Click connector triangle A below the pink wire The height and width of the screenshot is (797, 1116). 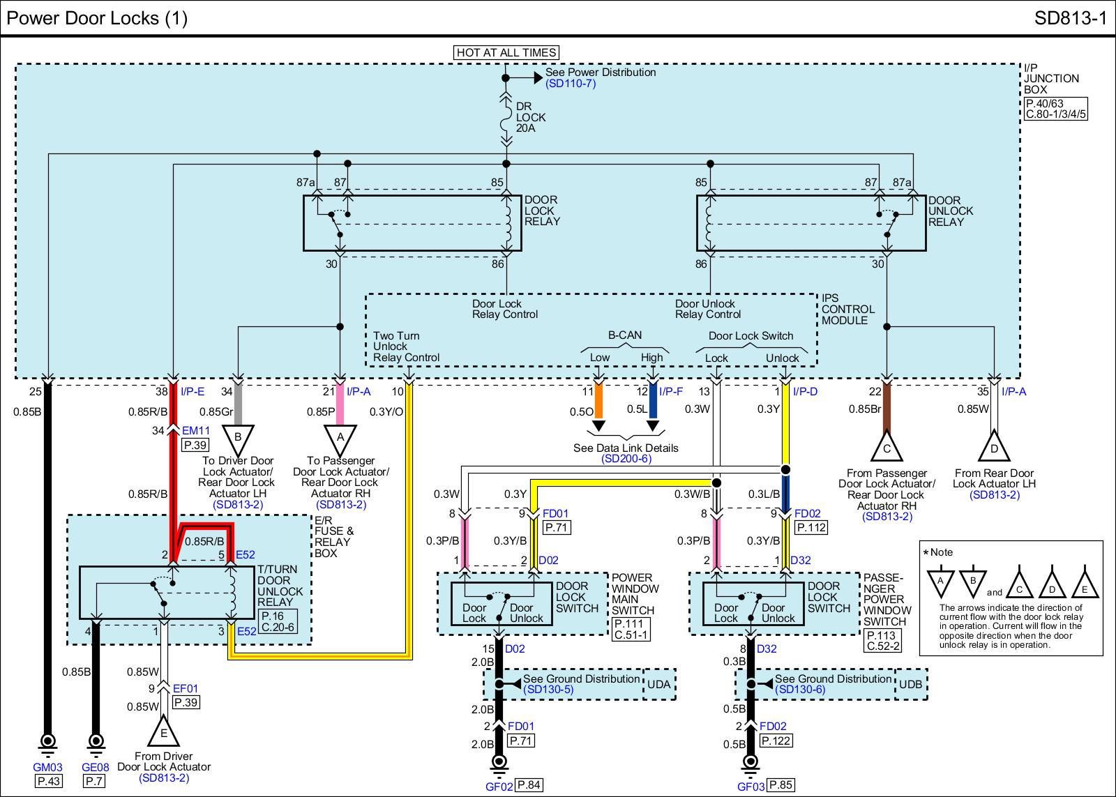click(x=340, y=439)
